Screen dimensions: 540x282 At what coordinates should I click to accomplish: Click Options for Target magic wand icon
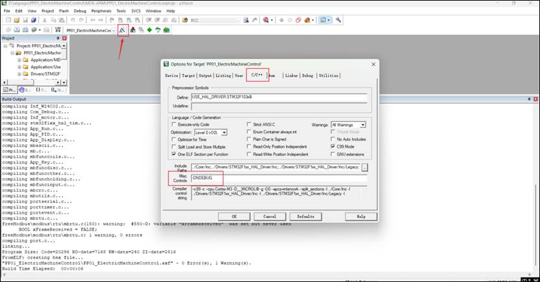coord(123,30)
